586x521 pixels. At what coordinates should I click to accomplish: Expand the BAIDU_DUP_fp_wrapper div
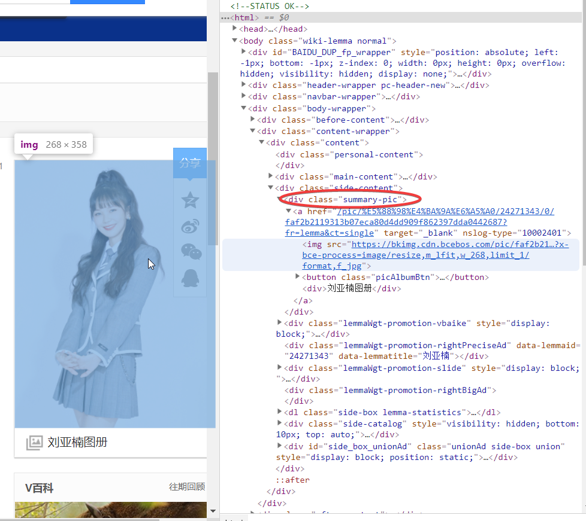tap(244, 51)
